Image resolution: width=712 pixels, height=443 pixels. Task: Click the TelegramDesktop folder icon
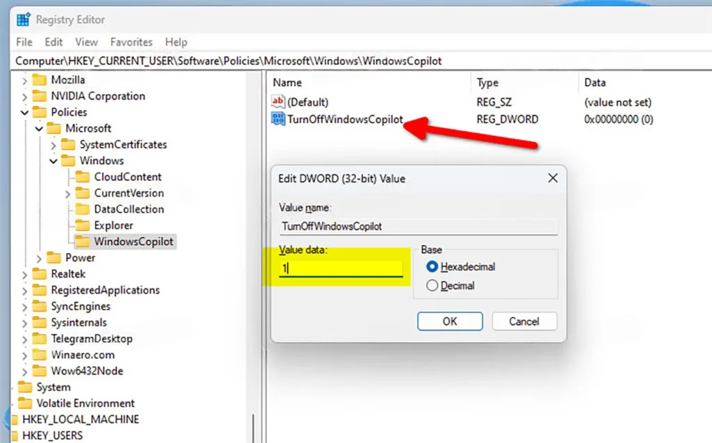[40, 339]
